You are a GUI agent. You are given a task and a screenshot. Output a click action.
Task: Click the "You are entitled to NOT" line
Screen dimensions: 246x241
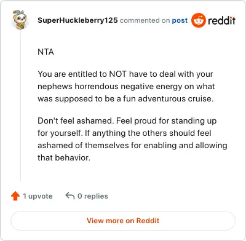125,74
